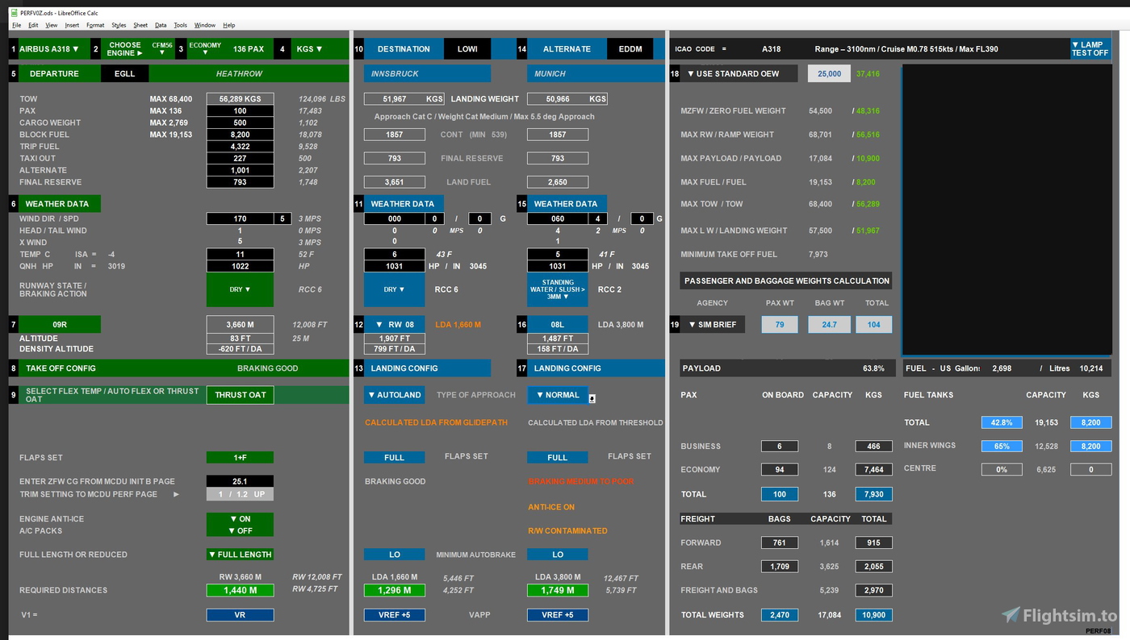Select VREF +5 for the alternate airport

[558, 614]
